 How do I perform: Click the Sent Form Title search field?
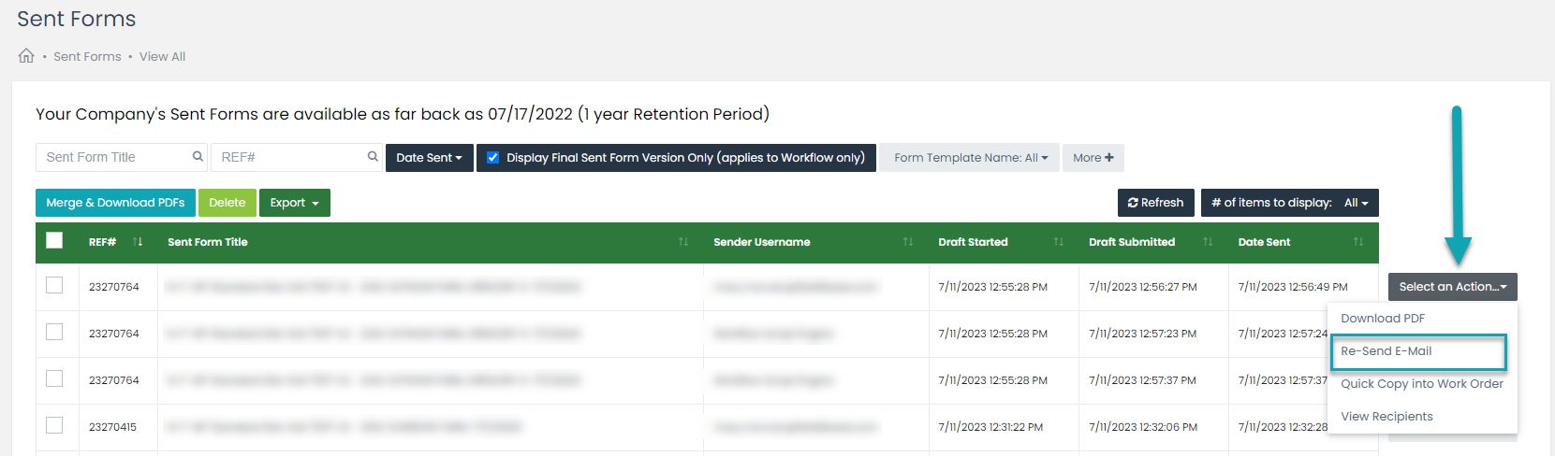[122, 157]
